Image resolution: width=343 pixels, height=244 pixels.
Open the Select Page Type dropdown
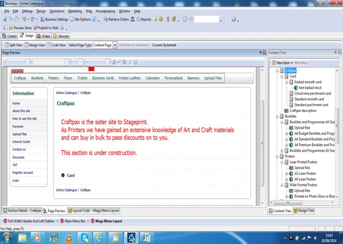click(114, 45)
